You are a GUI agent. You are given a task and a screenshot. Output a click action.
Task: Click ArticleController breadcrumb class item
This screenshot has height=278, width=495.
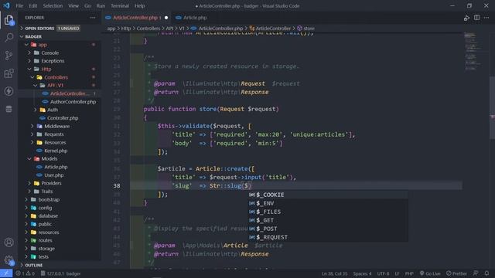coord(270,29)
